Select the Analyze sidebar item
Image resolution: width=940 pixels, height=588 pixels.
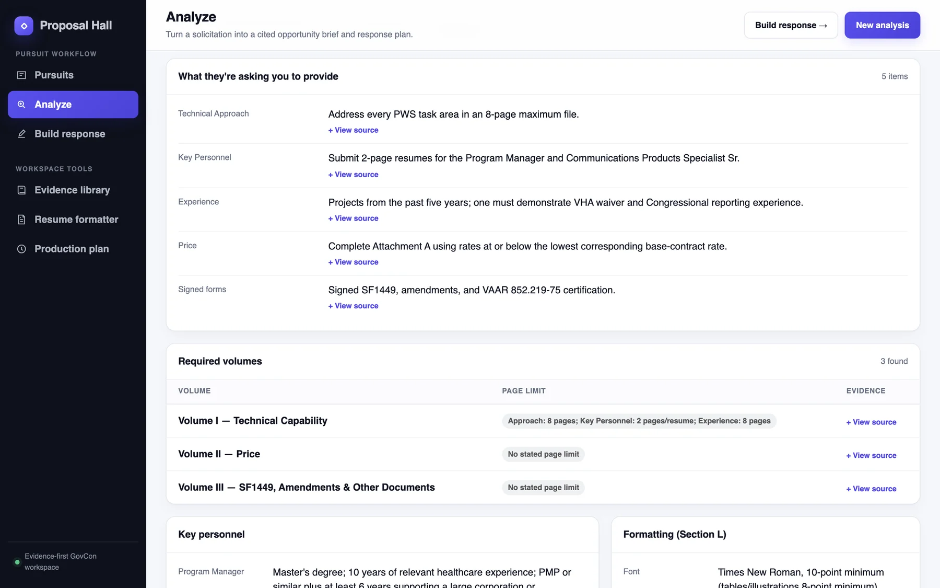pyautogui.click(x=73, y=105)
